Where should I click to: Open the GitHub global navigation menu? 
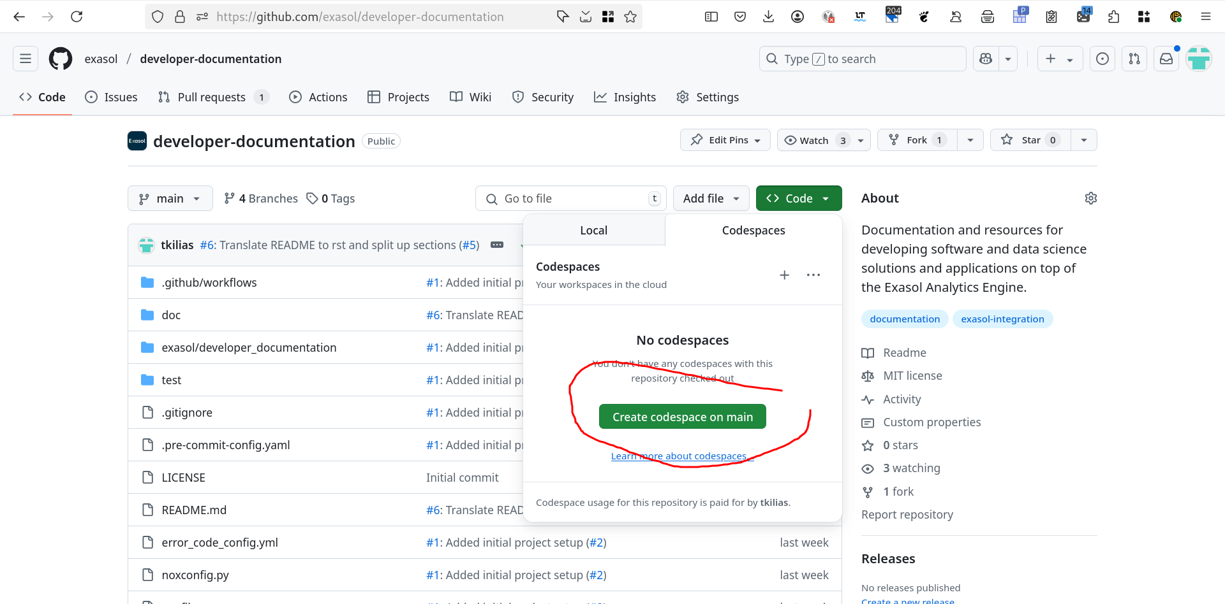pyautogui.click(x=26, y=59)
